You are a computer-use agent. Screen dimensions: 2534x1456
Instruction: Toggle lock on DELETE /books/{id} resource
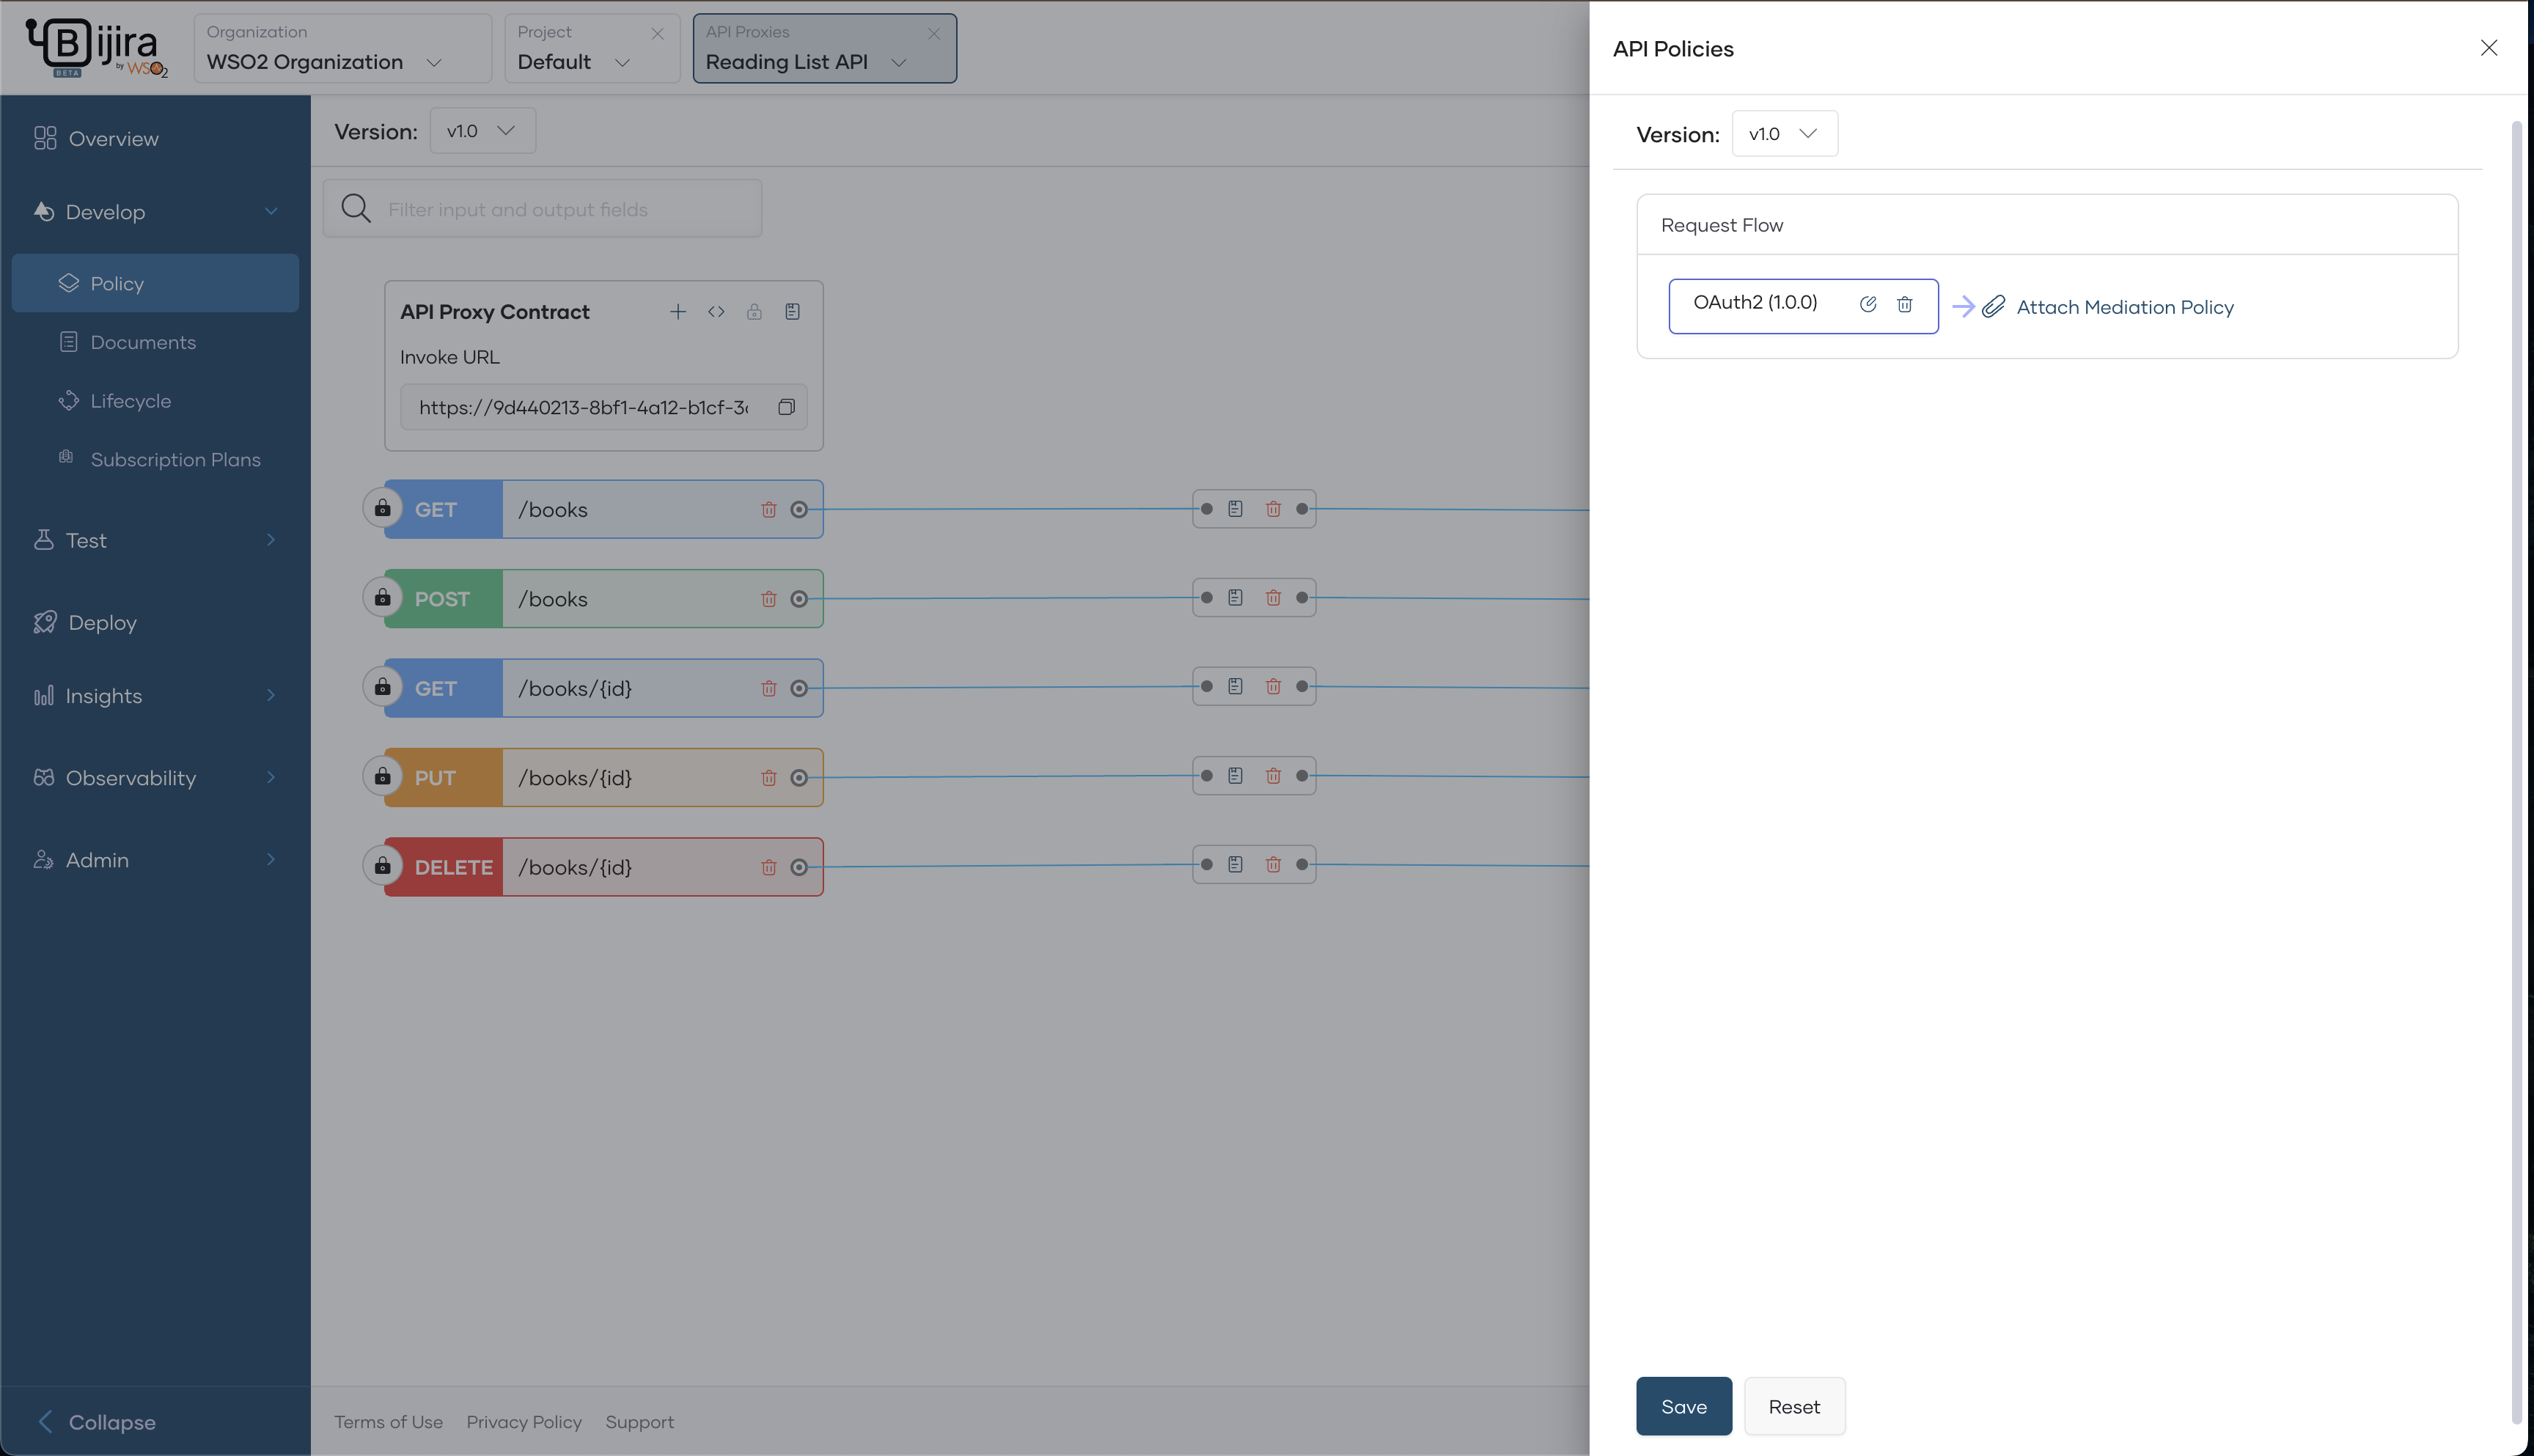point(382,866)
